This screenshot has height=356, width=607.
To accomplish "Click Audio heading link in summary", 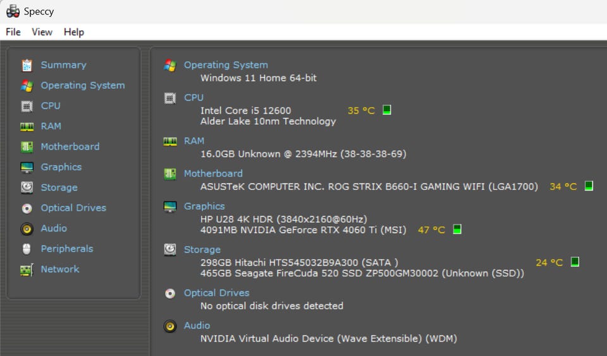I will pyautogui.click(x=197, y=326).
